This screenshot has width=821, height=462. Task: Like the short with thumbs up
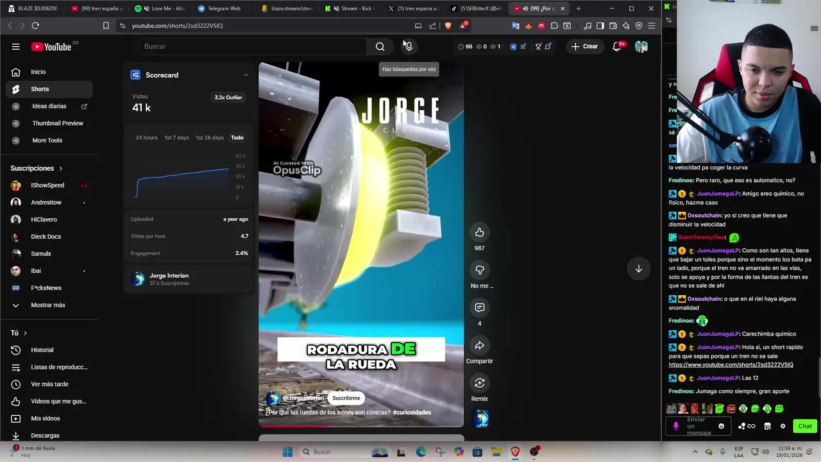pos(479,232)
